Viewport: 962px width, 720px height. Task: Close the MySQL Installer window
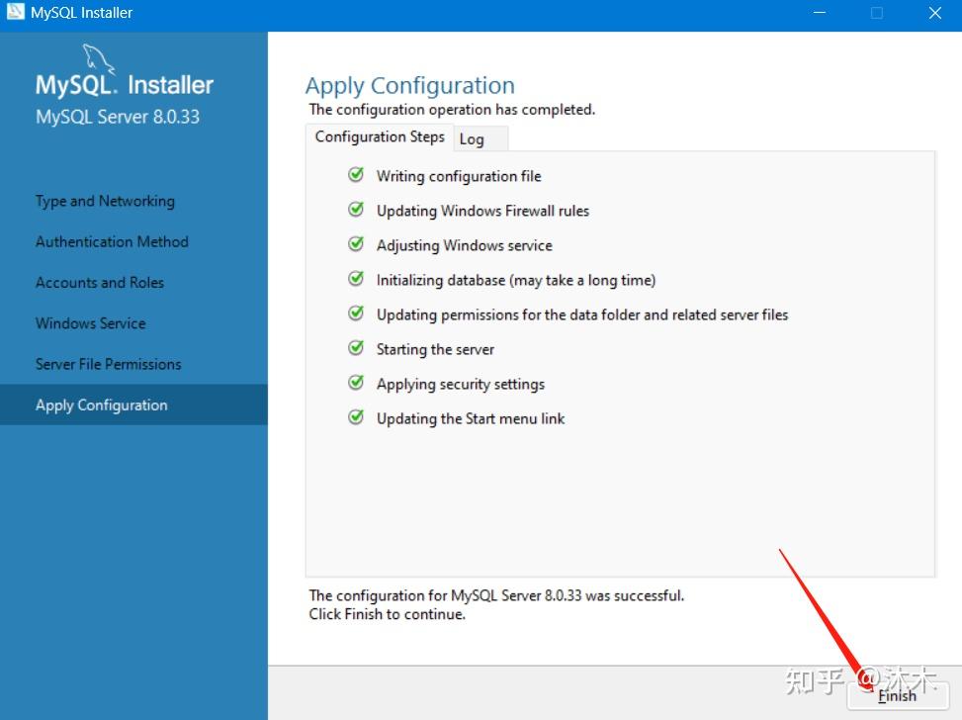pos(935,12)
